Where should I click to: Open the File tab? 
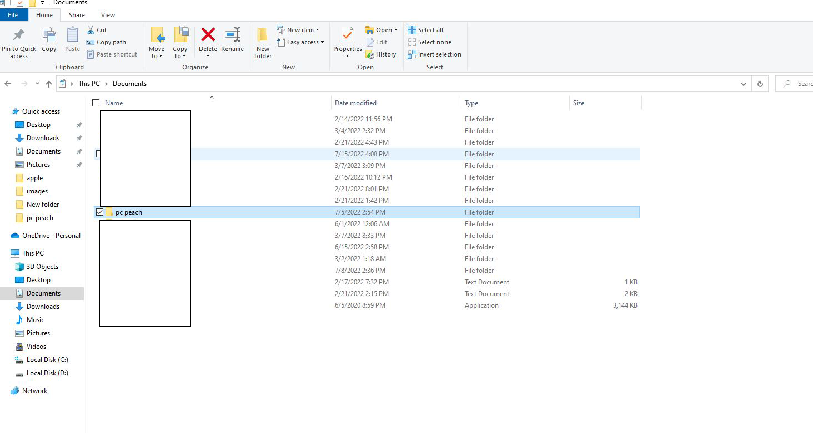pos(13,15)
